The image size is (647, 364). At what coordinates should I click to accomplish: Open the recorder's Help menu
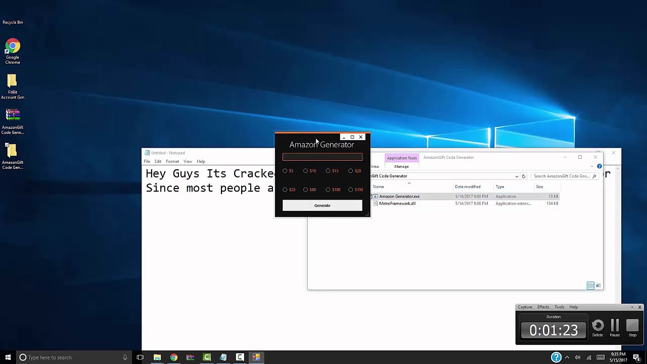573,307
